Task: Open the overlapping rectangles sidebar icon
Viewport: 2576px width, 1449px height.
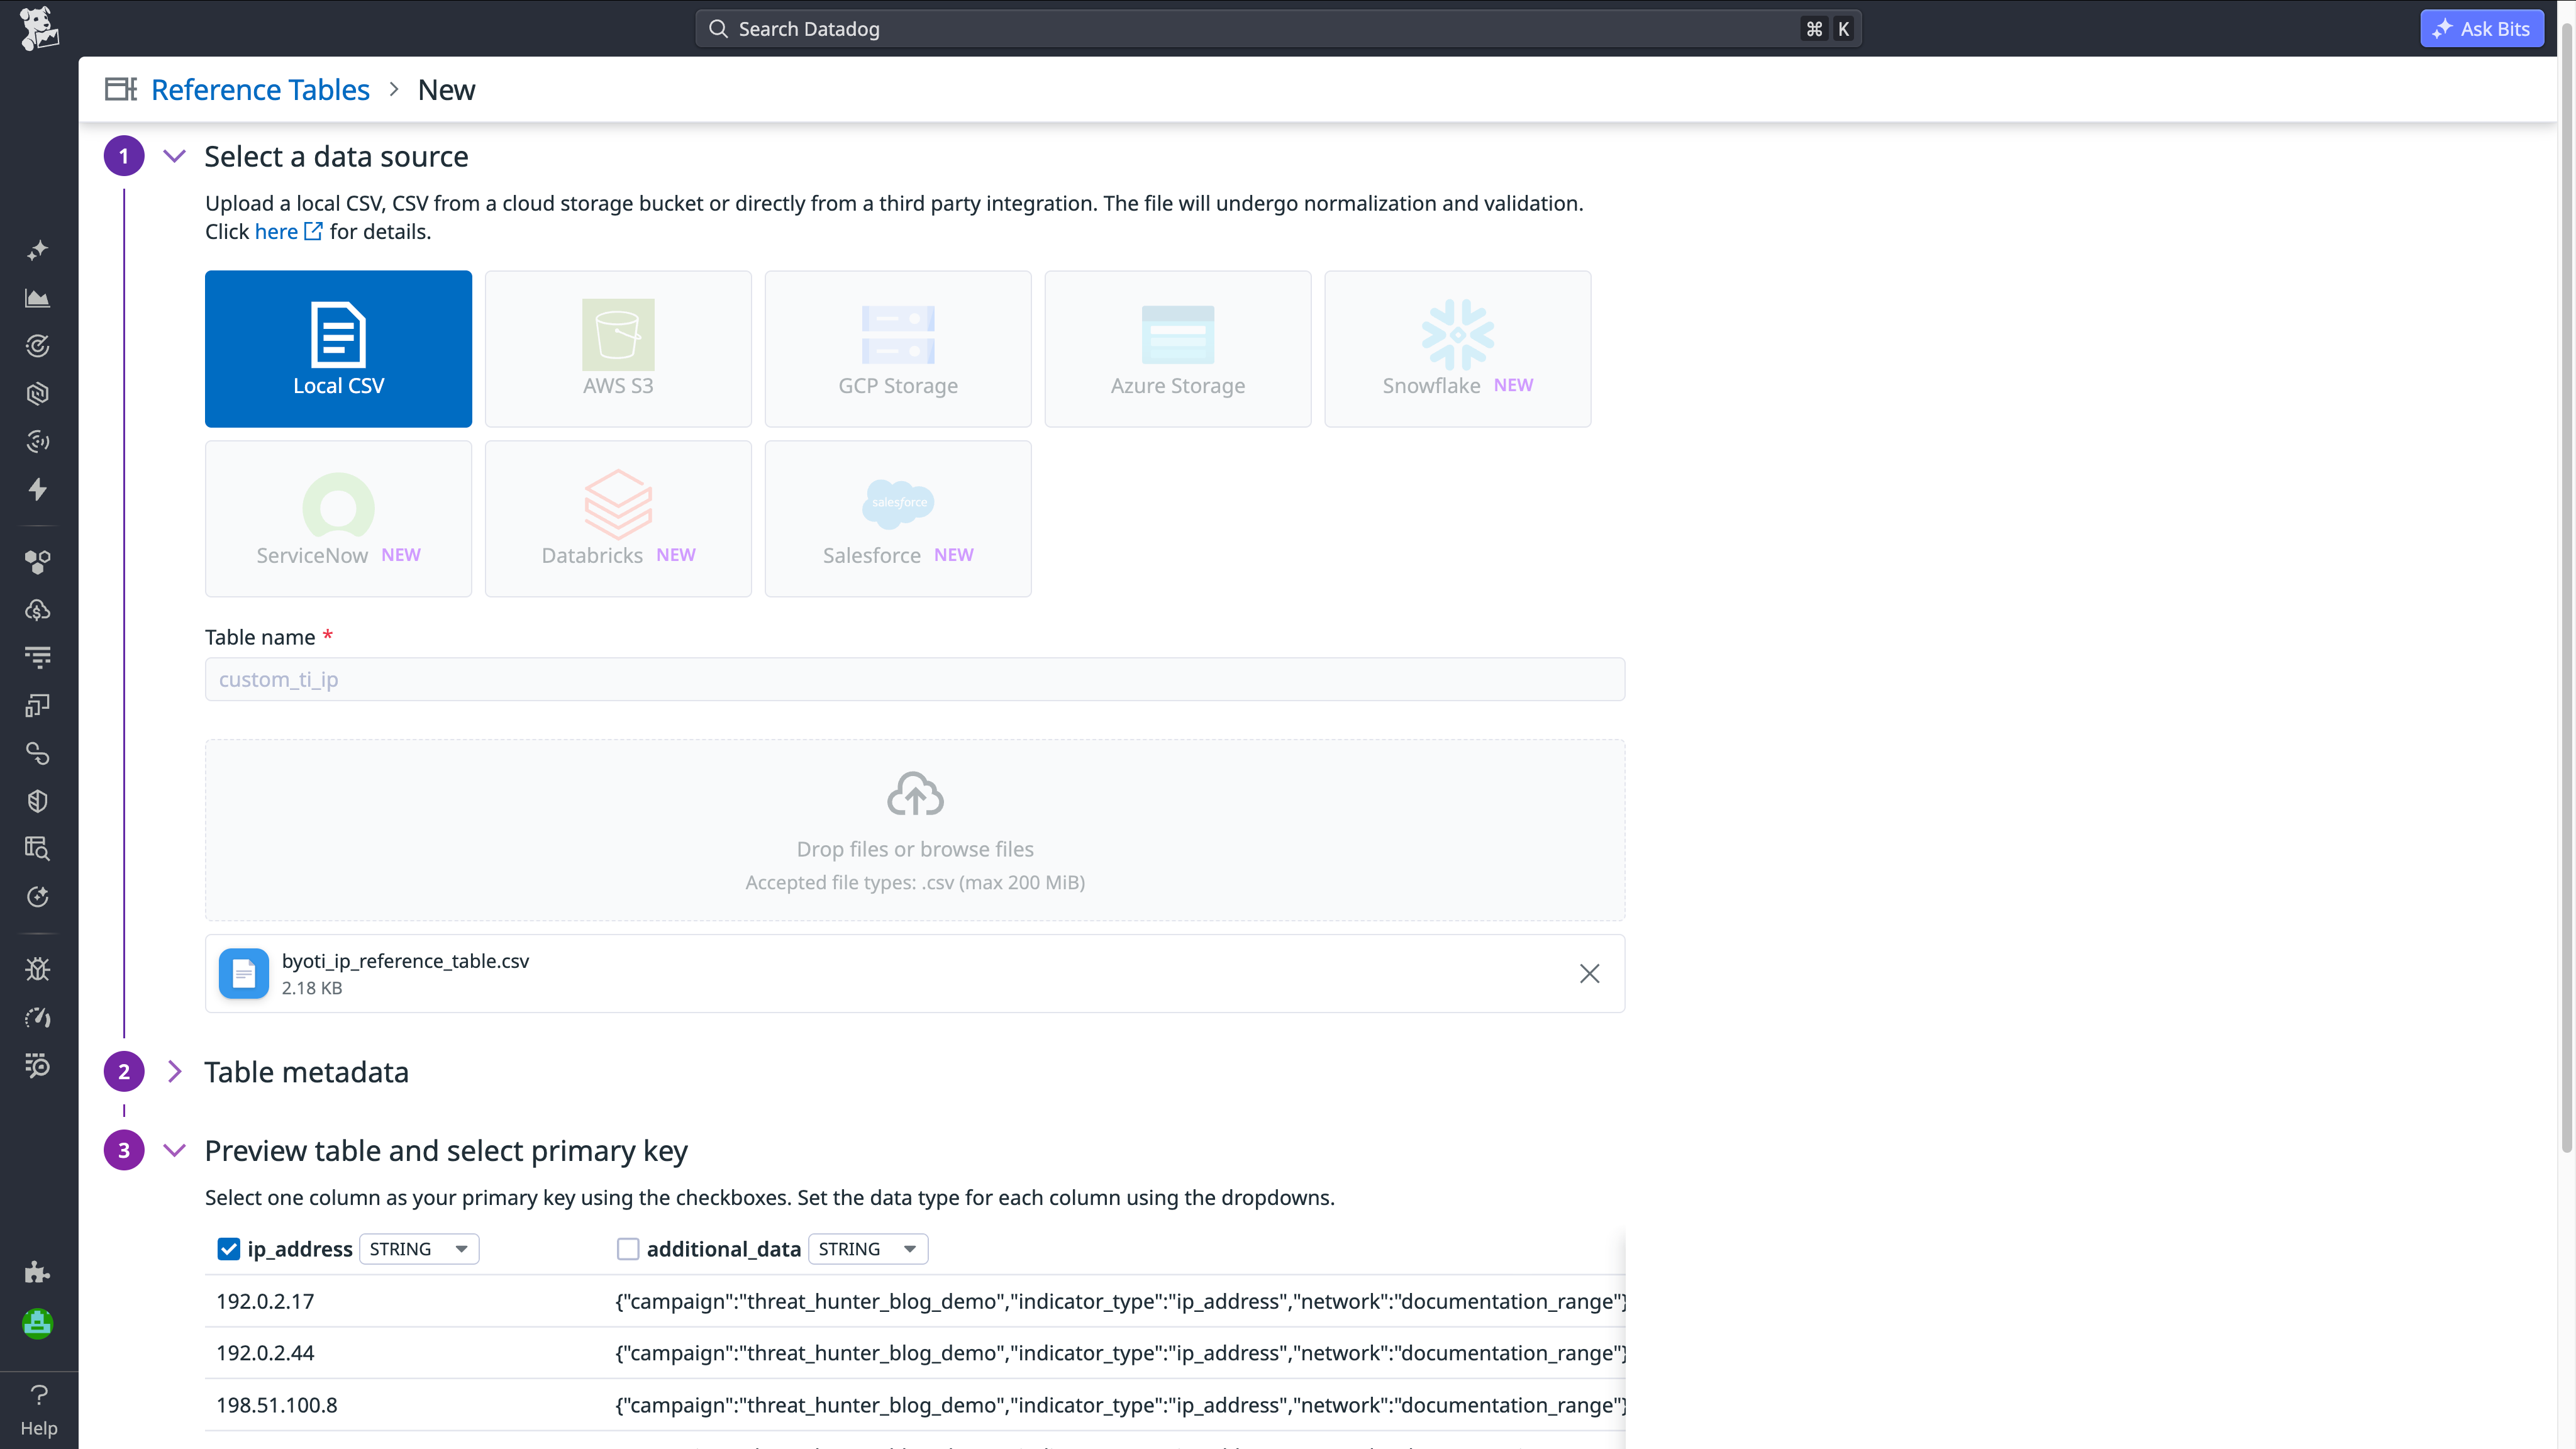Action: point(38,705)
